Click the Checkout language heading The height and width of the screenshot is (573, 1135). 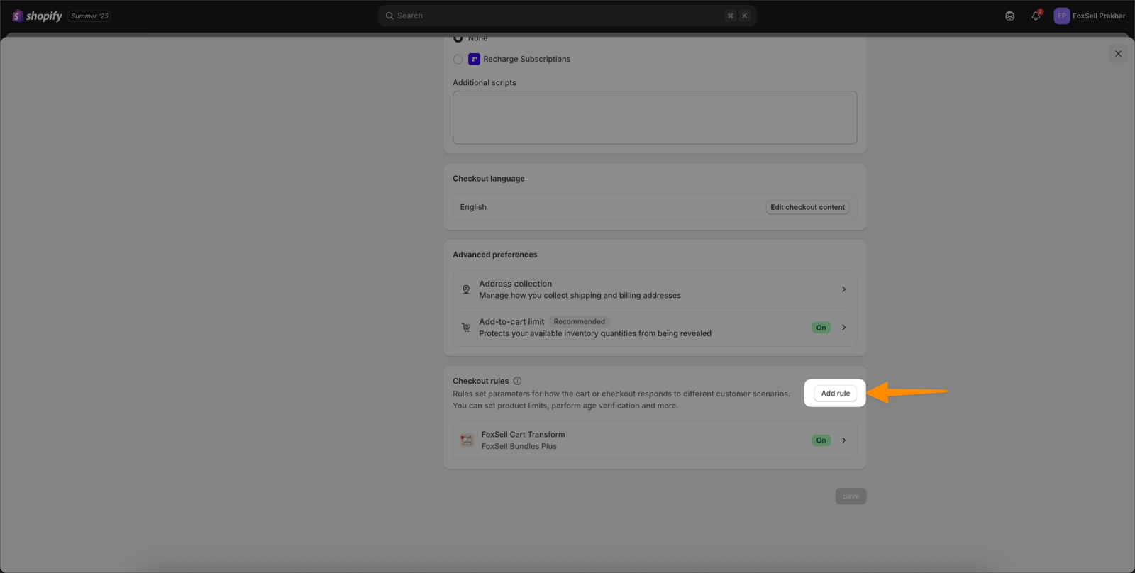click(488, 179)
